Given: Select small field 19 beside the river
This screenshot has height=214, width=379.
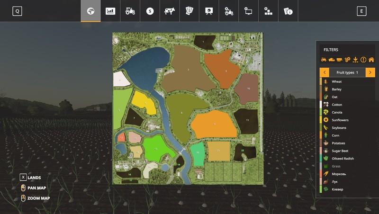Looking at the screenshot, I should tap(179, 164).
